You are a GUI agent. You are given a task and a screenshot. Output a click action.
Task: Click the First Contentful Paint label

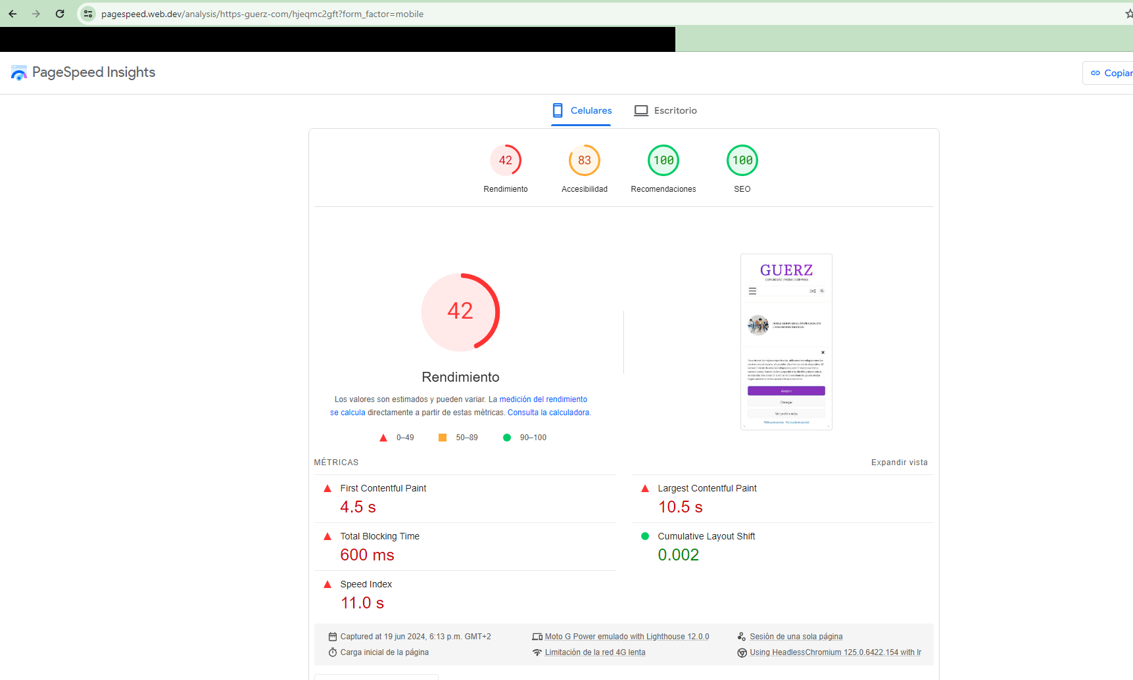point(383,488)
